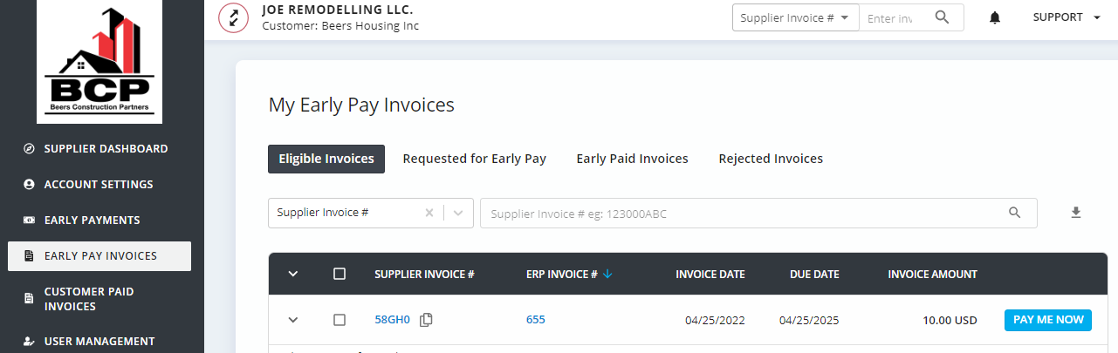Switch to Requested for Early Pay tab
This screenshot has height=353, width=1118.
point(474,159)
